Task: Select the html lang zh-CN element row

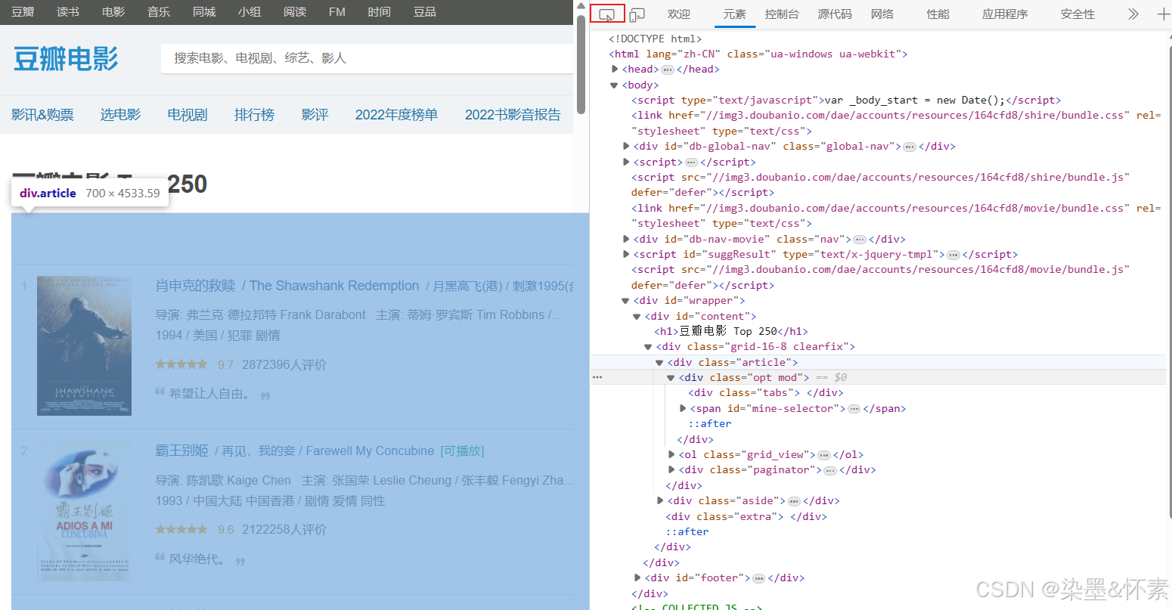Action: tap(758, 54)
